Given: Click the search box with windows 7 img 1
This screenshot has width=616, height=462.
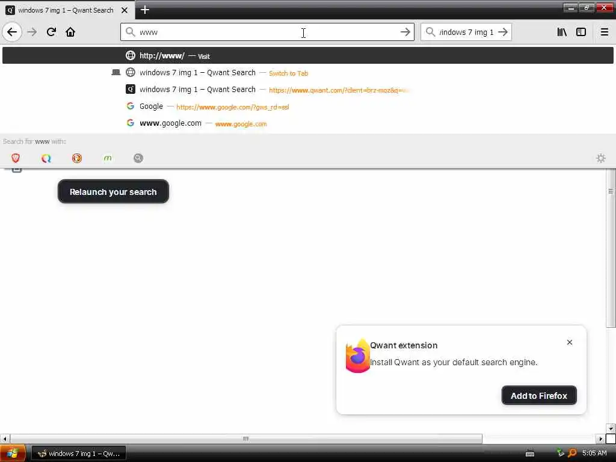Looking at the screenshot, I should [x=466, y=32].
